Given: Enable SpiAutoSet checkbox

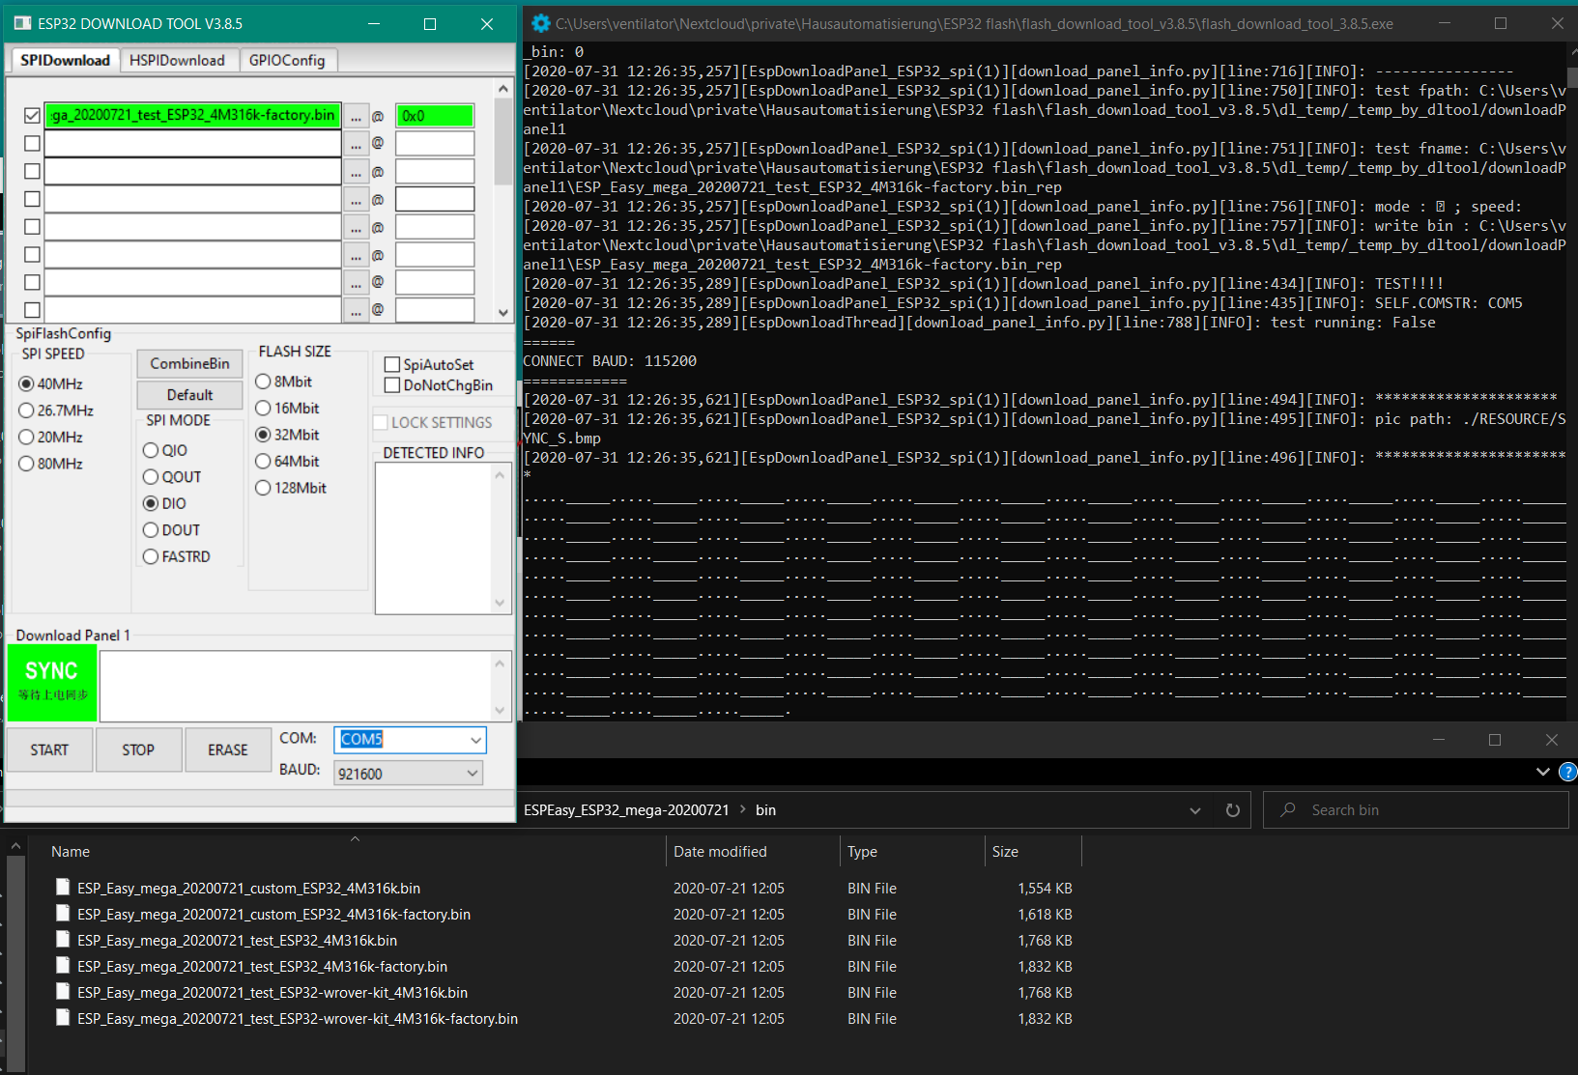Looking at the screenshot, I should click(392, 364).
